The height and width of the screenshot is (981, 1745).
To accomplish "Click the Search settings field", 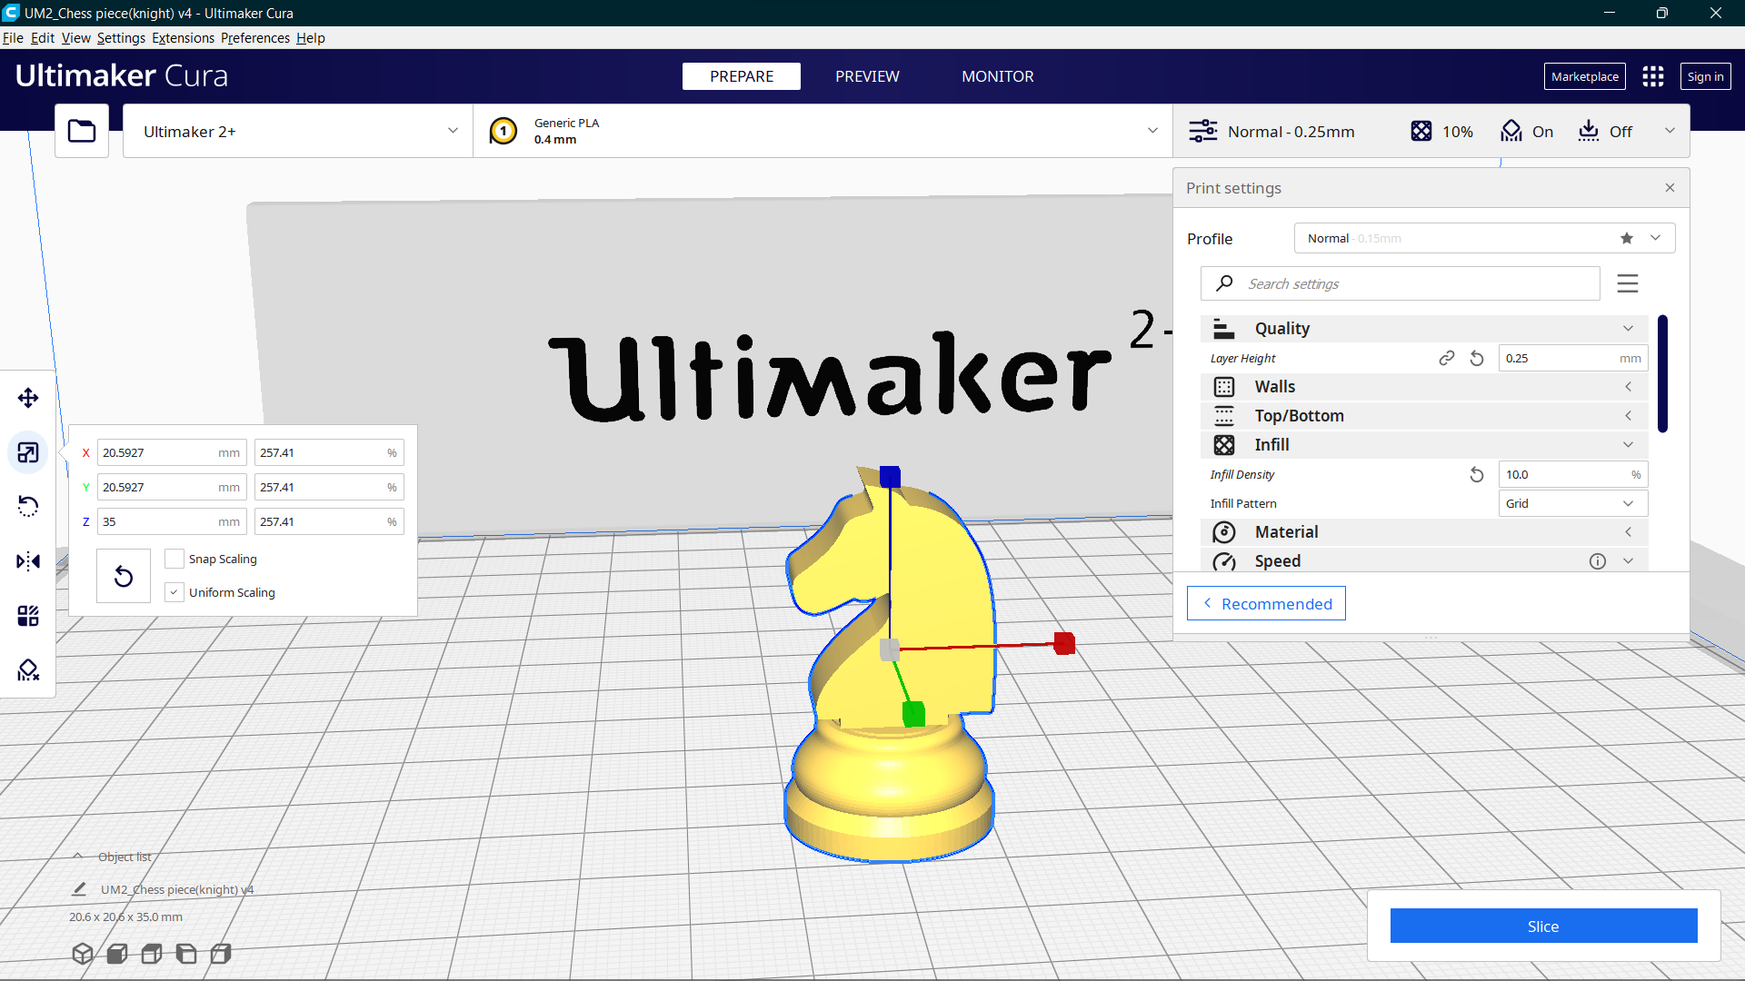I will click(x=1401, y=283).
